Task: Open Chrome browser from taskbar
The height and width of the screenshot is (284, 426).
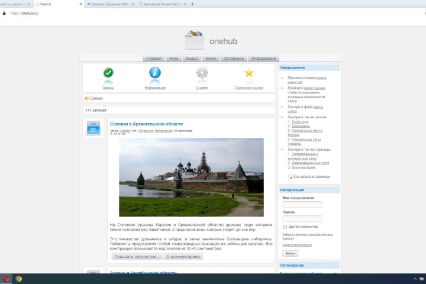Action: [x=19, y=279]
